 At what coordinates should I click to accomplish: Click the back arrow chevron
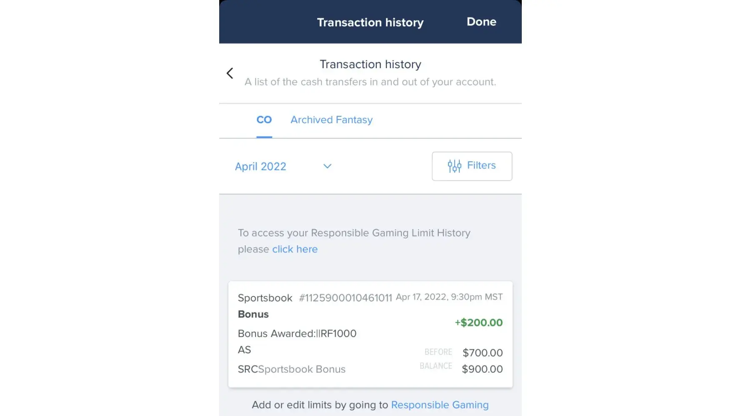(230, 73)
